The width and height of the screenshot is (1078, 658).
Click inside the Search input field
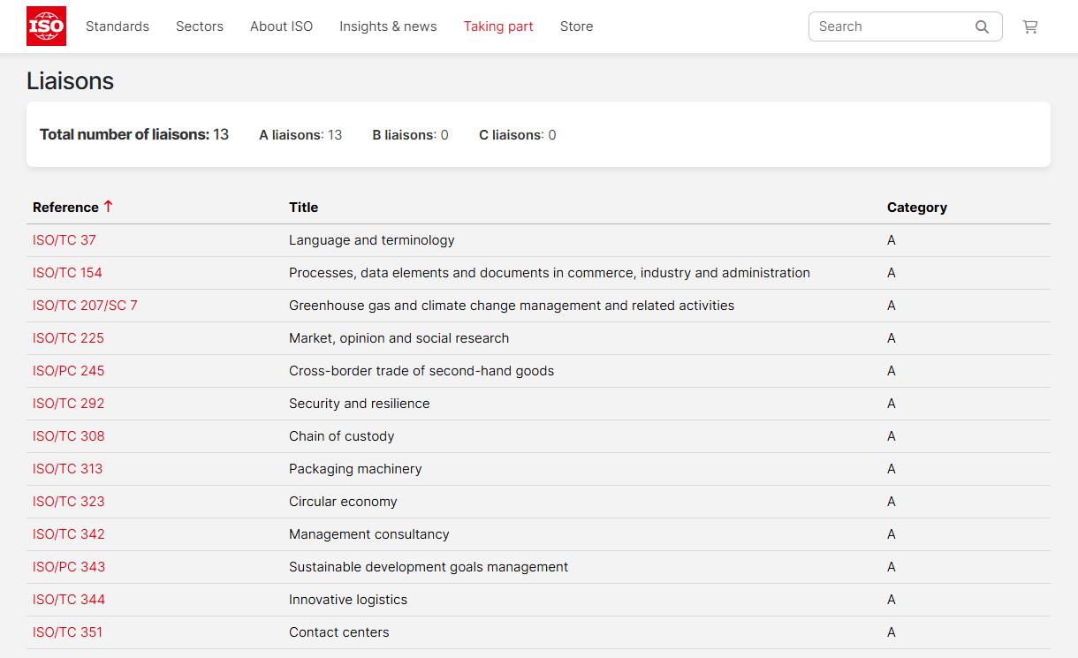click(888, 26)
